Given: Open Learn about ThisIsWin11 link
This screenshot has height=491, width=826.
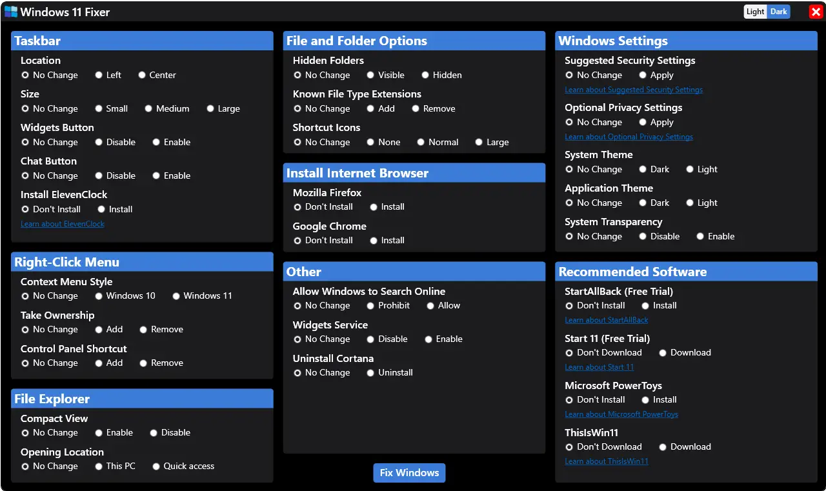Looking at the screenshot, I should click(x=607, y=461).
